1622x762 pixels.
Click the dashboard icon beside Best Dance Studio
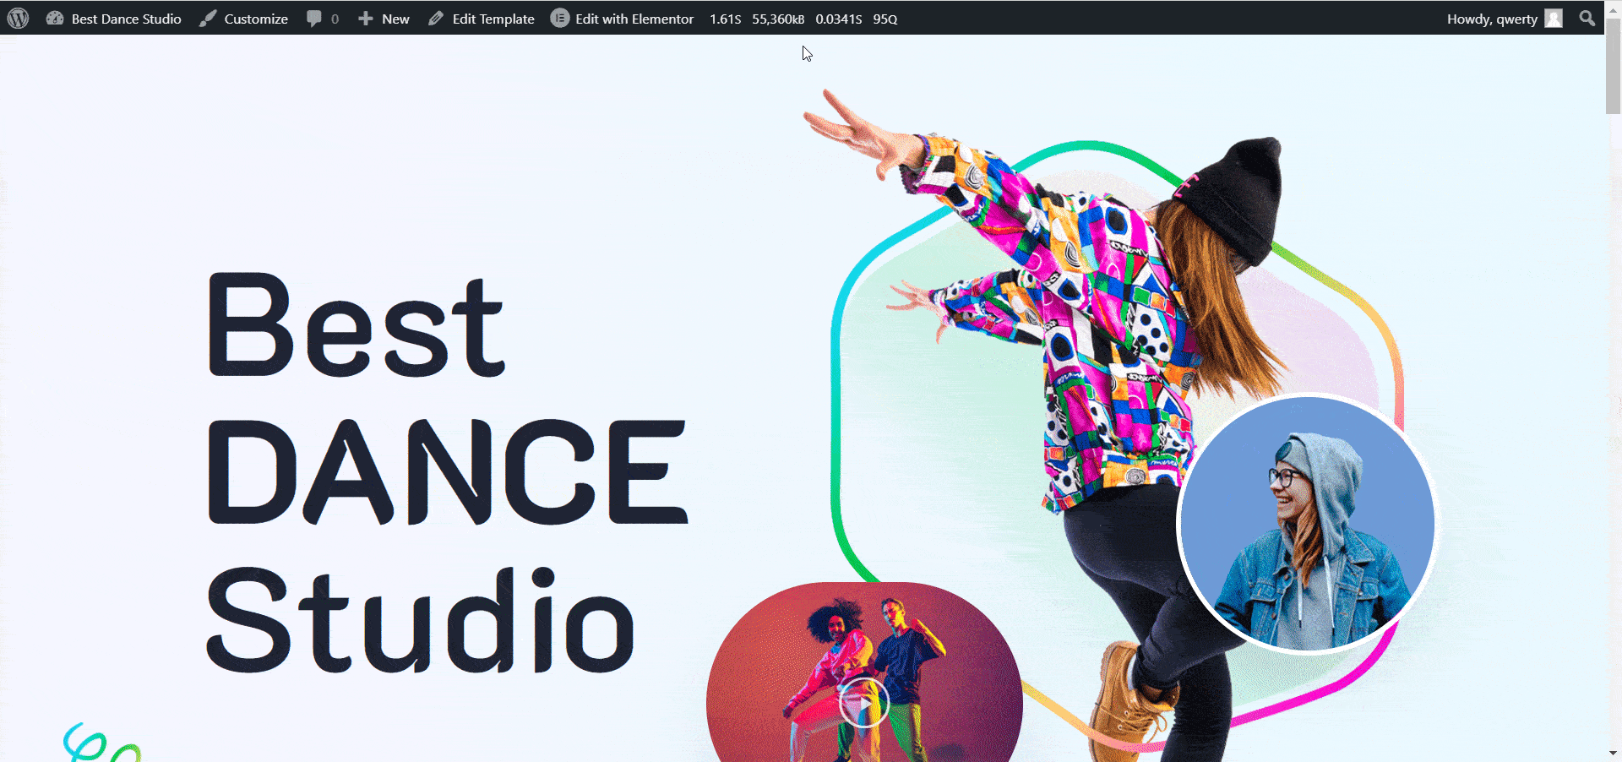click(55, 19)
